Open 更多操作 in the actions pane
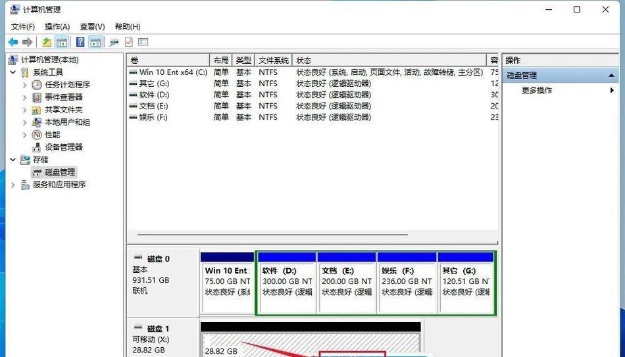This screenshot has height=357, width=625. tap(537, 91)
